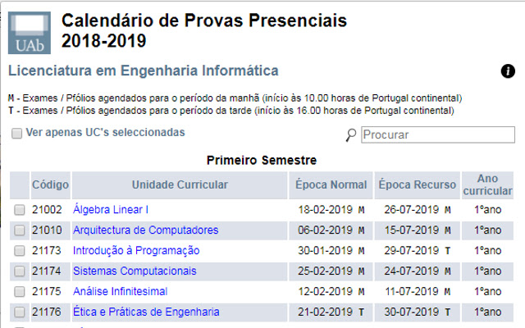Enable the Sistemas Computacionais row checkbox
The image size is (525, 328).
[20, 271]
